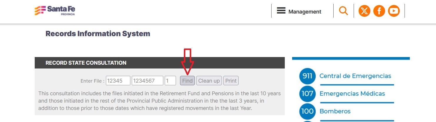The width and height of the screenshot is (436, 122).
Task: Open the X (Twitter) social icon
Action: 364,11
